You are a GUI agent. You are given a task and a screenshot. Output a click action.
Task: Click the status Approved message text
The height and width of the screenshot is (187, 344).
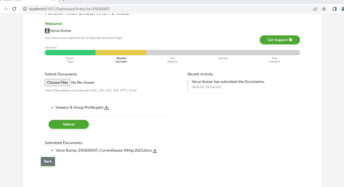coord(84,38)
